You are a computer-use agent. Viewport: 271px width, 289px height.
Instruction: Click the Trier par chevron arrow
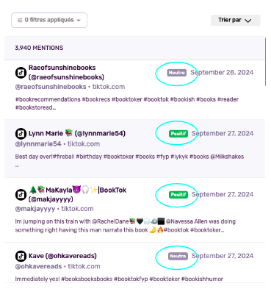(248, 21)
